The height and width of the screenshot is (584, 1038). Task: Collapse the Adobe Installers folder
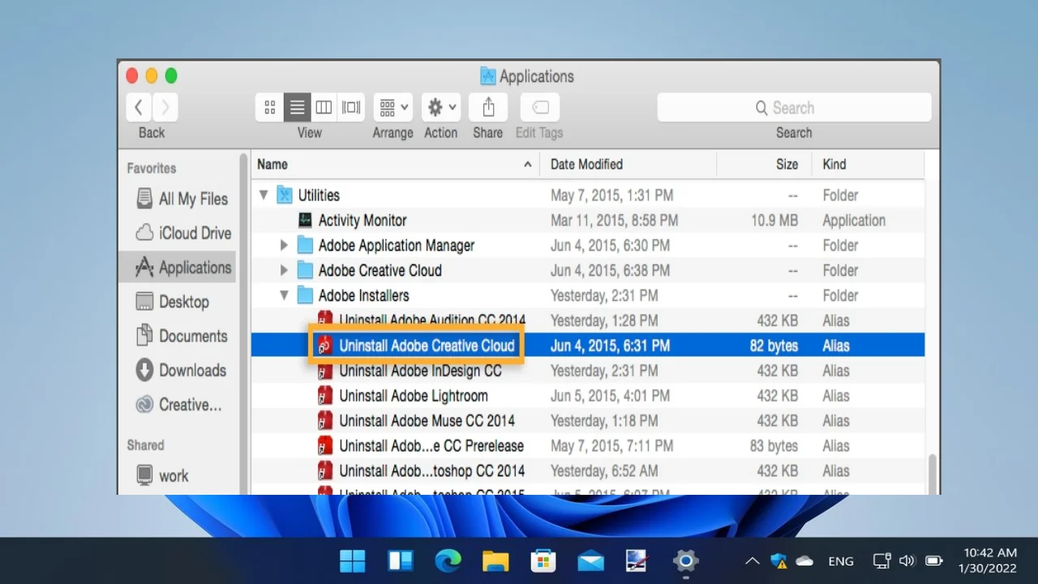tap(284, 295)
